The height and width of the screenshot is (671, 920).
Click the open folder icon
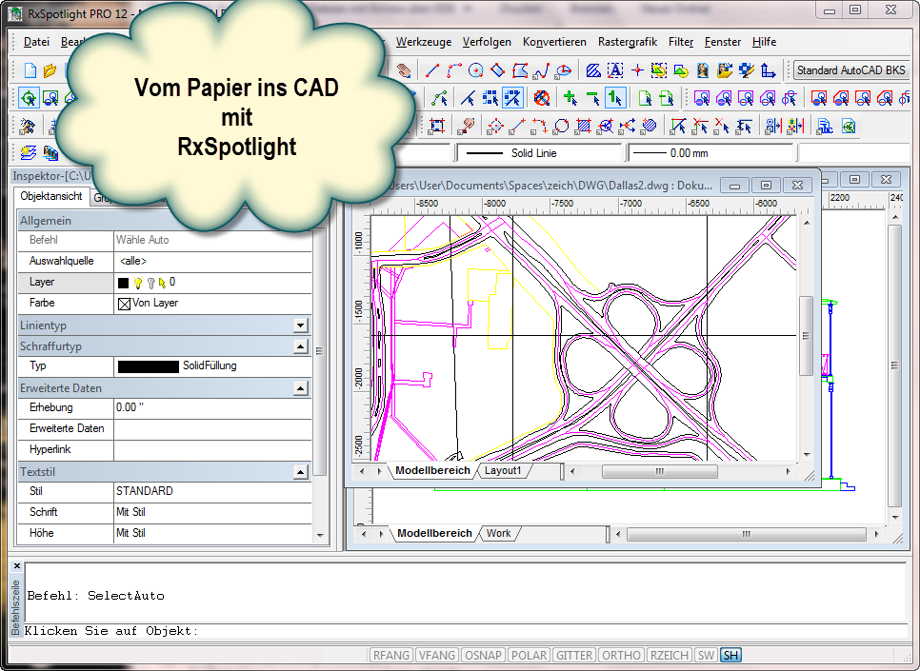click(50, 70)
